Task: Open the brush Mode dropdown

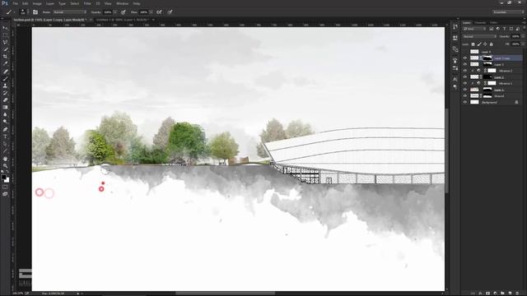Action: click(69, 12)
